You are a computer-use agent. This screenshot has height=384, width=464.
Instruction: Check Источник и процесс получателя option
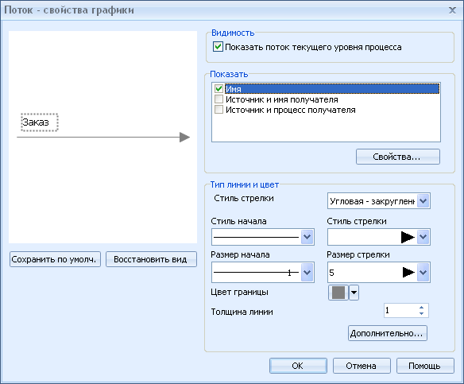pyautogui.click(x=218, y=110)
